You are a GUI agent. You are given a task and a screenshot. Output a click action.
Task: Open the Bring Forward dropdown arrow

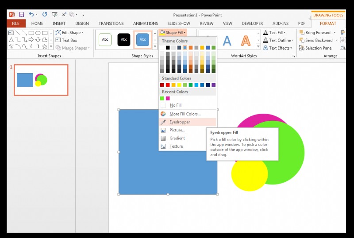(335, 33)
